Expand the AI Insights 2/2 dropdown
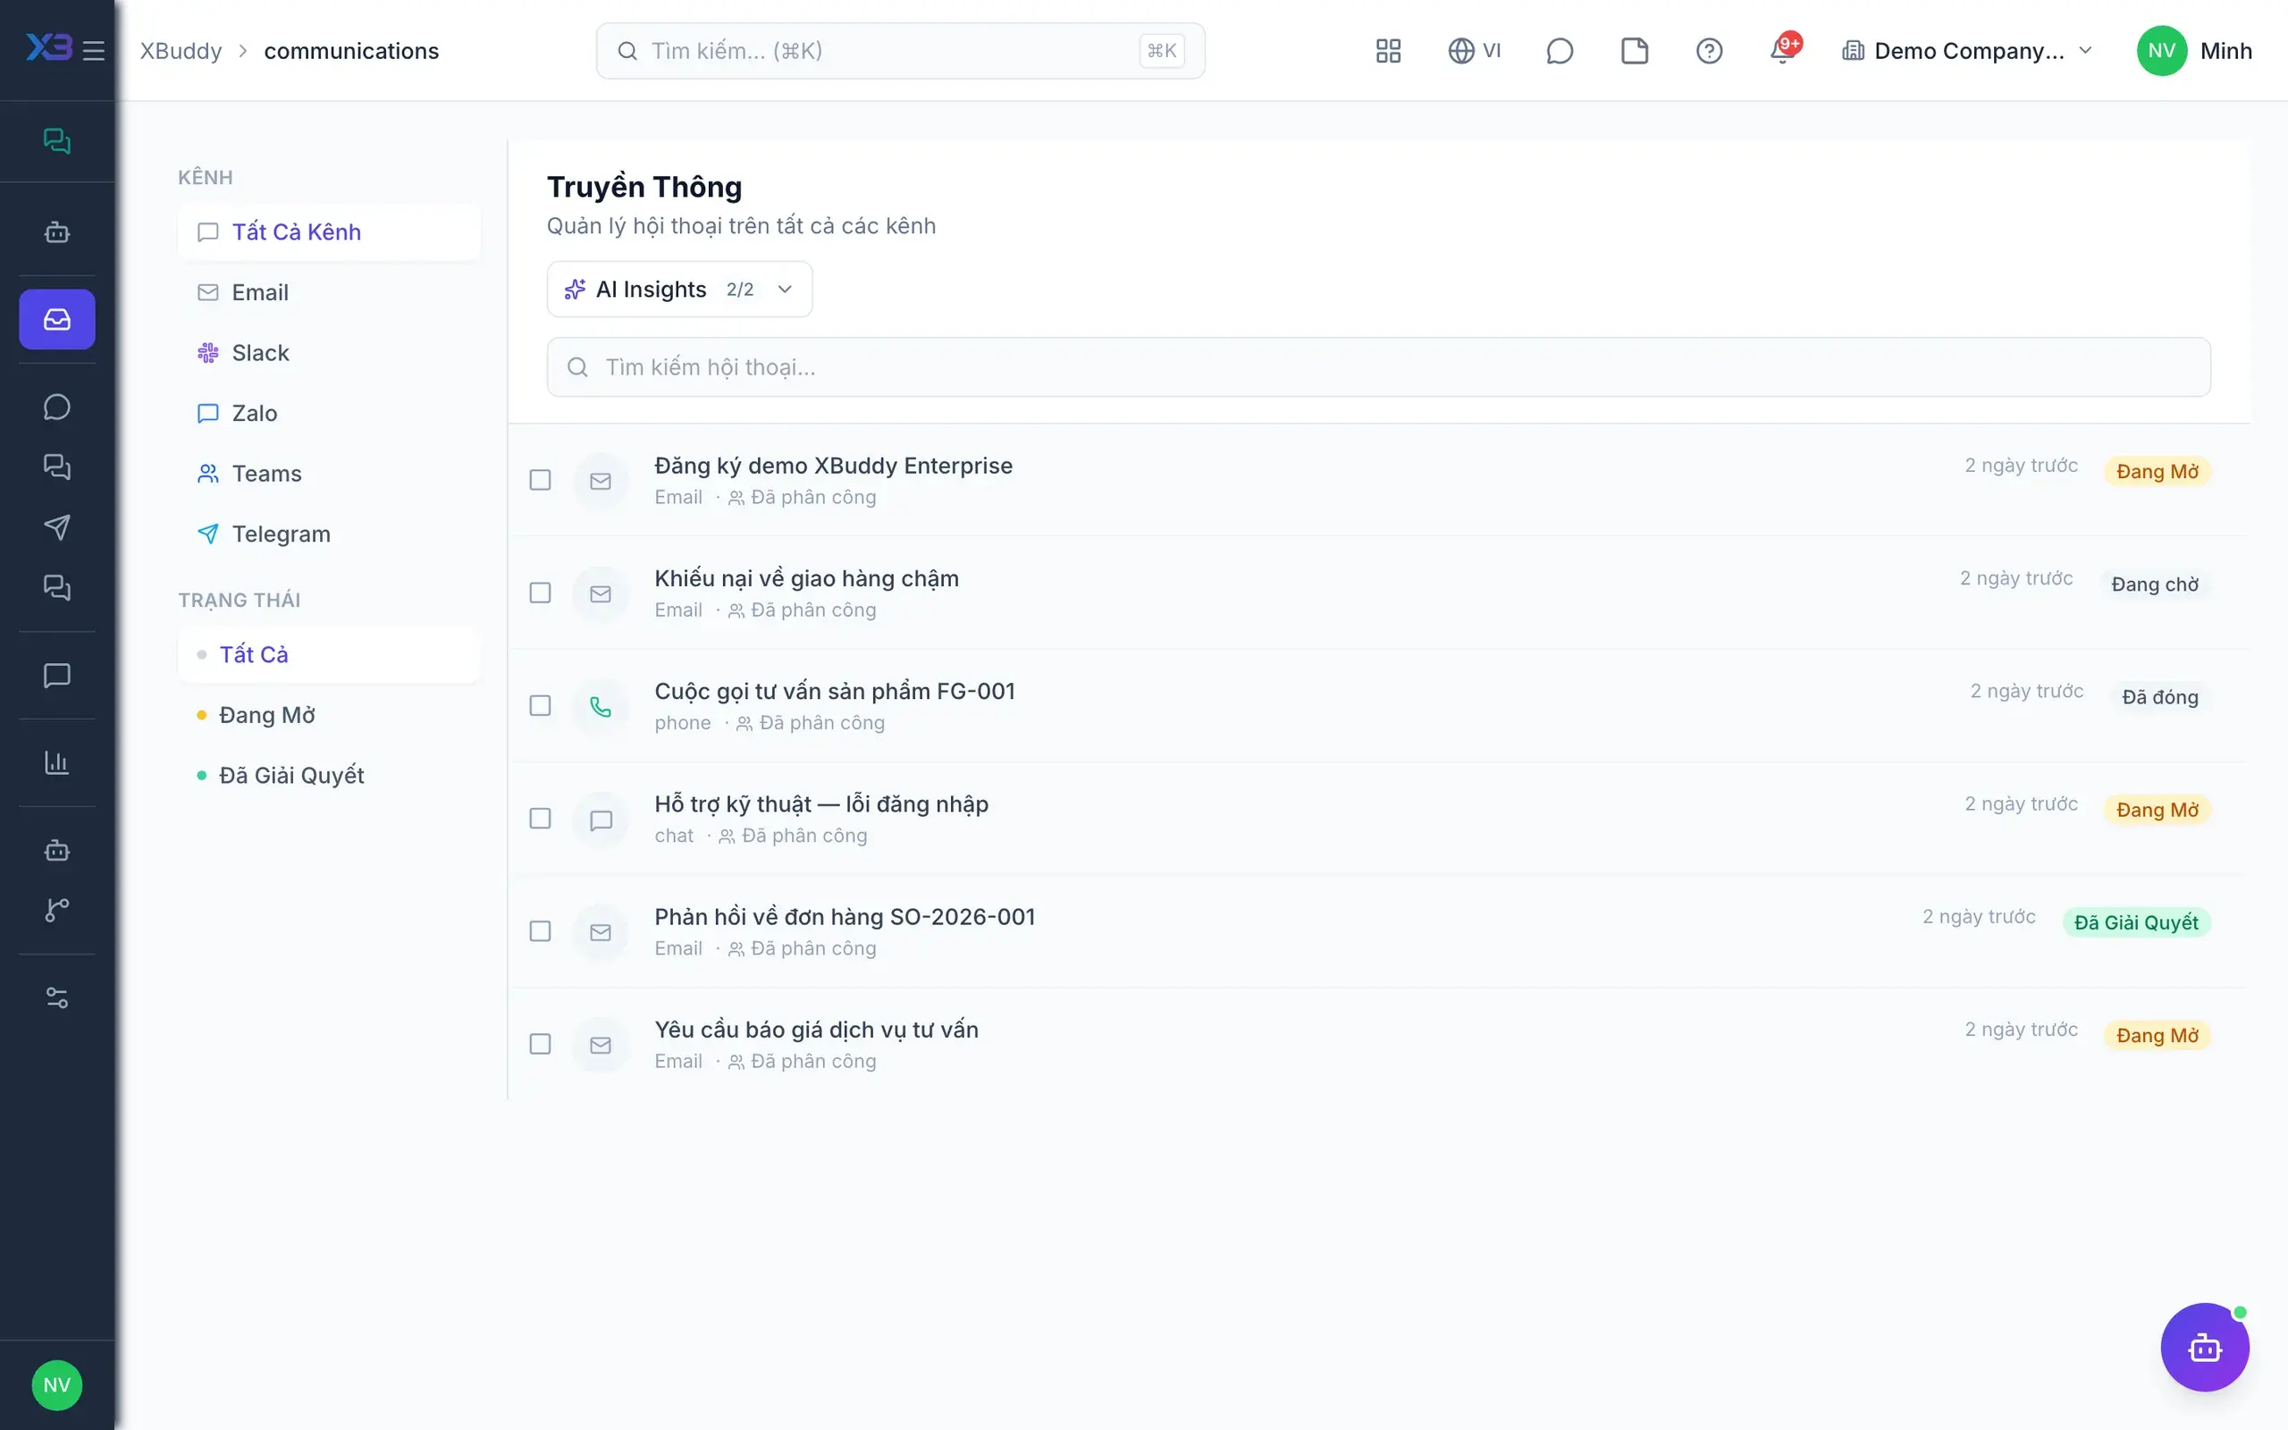Viewport: 2288px width, 1430px height. click(x=680, y=290)
